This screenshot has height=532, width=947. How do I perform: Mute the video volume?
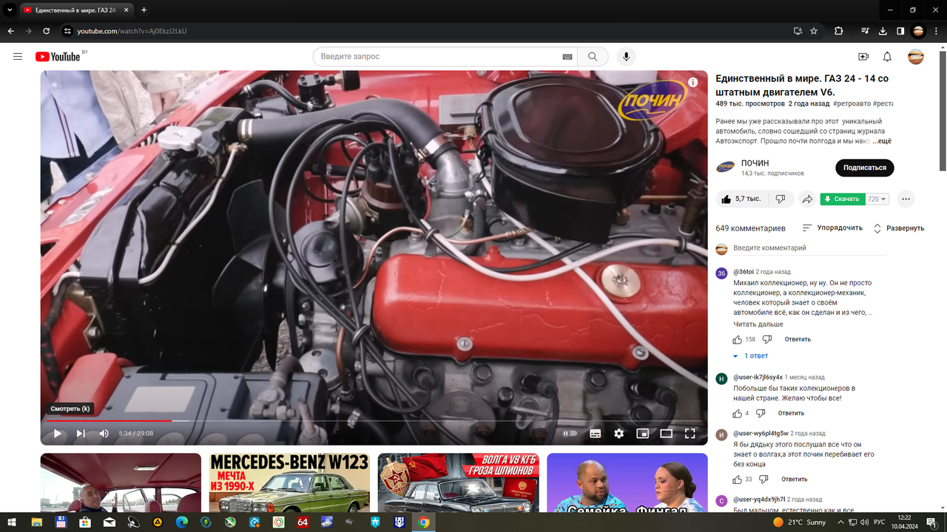point(104,434)
